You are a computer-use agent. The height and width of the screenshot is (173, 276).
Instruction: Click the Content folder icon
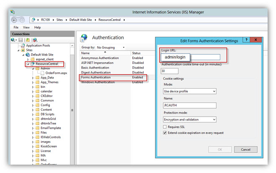(x=38, y=109)
